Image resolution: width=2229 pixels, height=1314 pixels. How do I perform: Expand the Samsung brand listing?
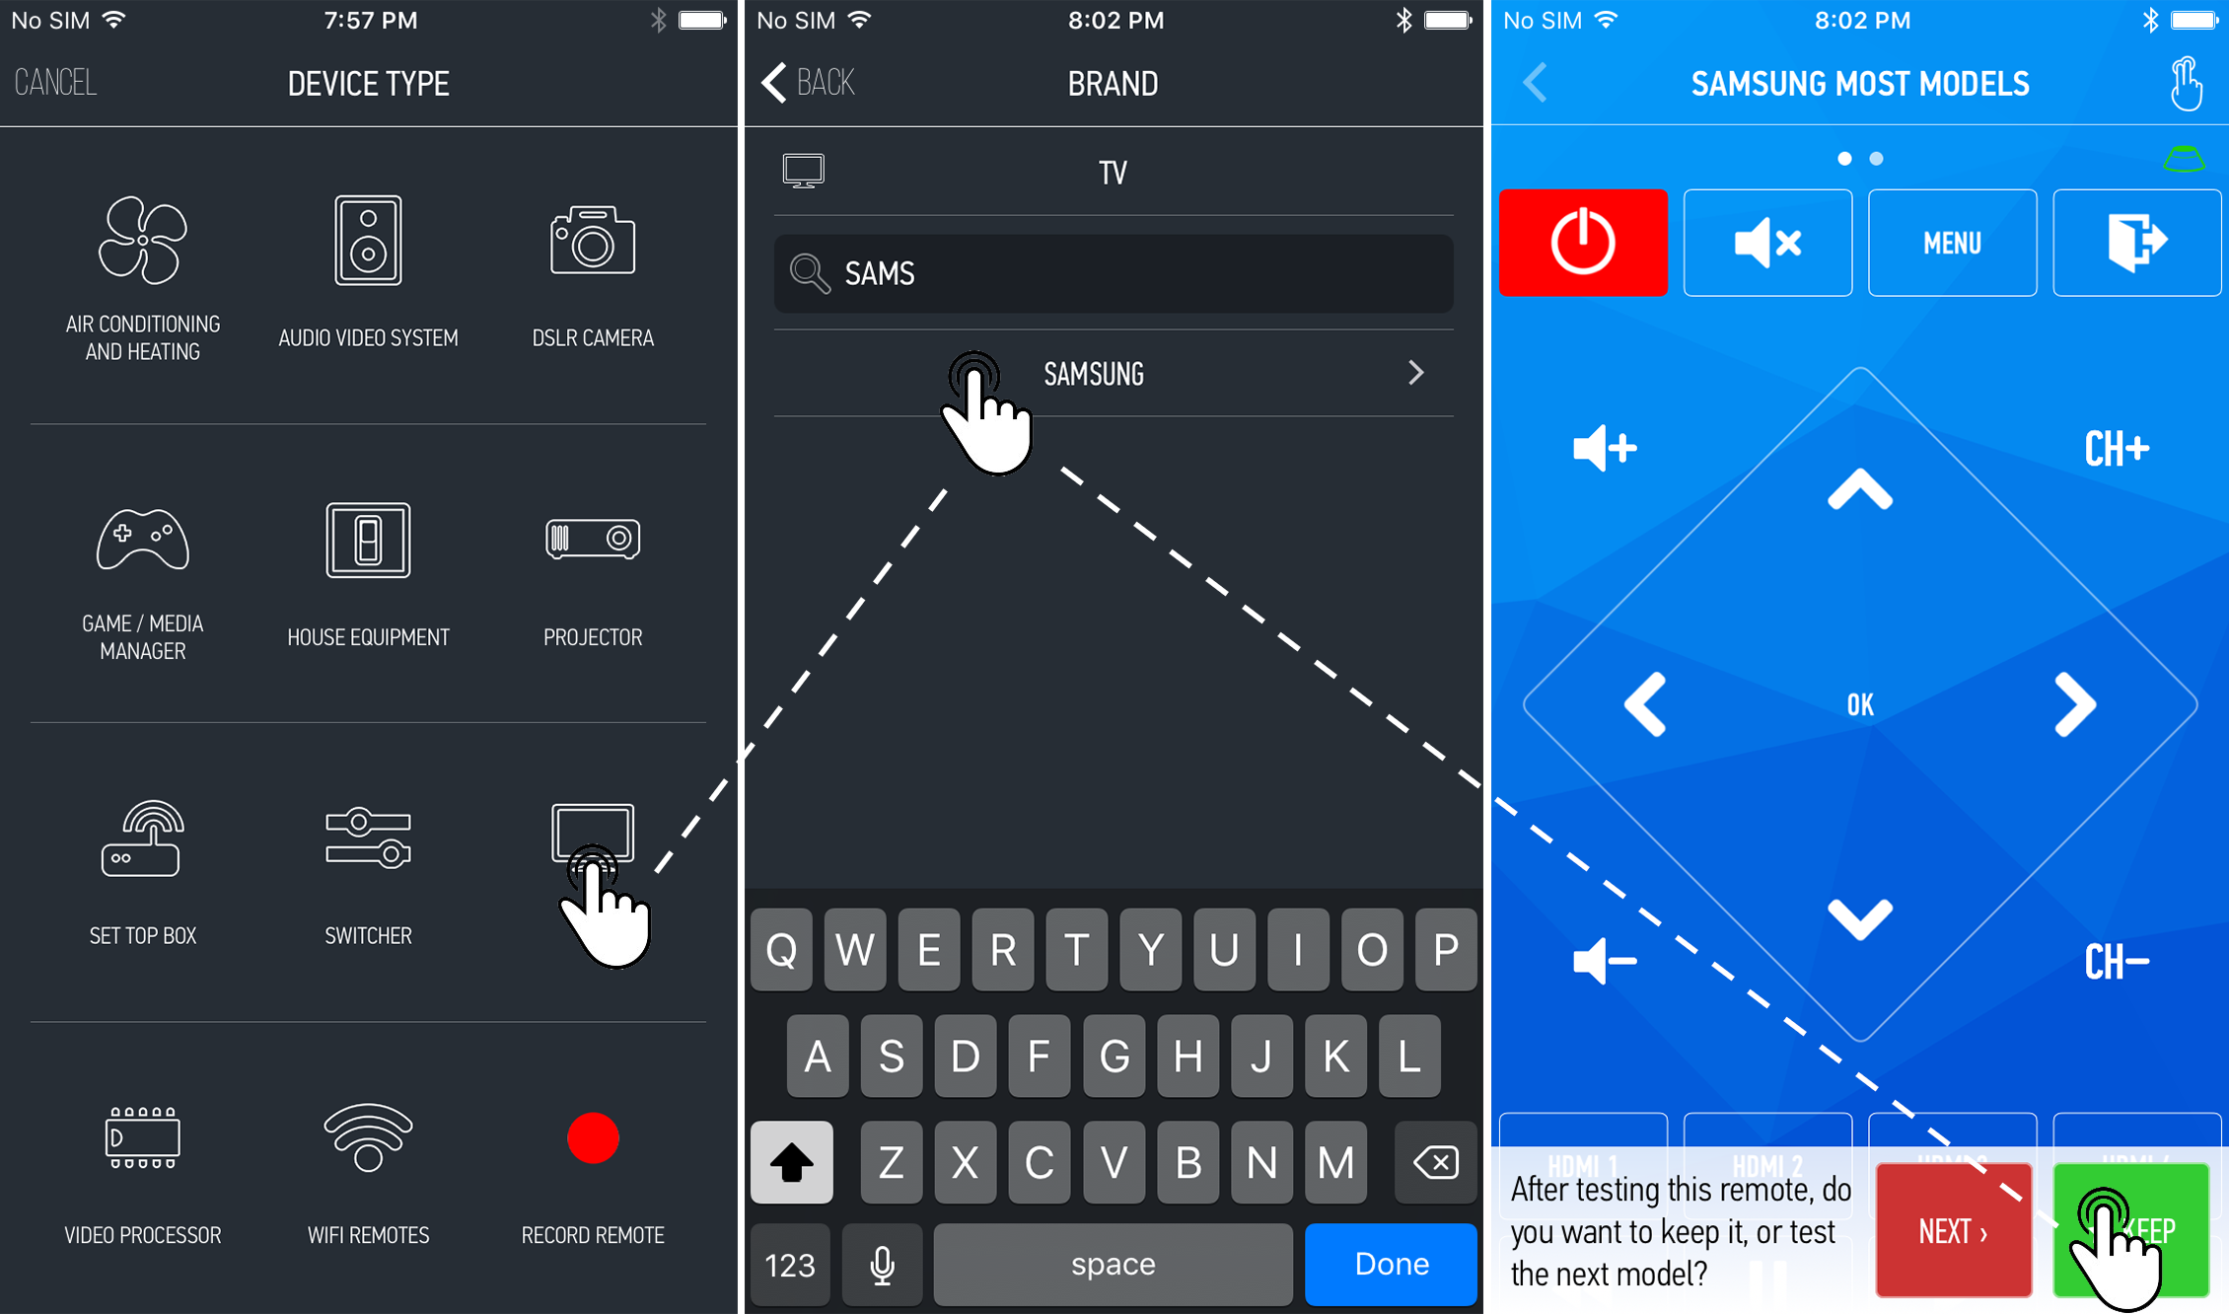pos(1113,376)
